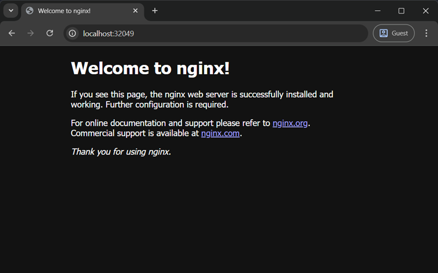Follow the nginx.org link
The width and height of the screenshot is (438, 273).
pyautogui.click(x=290, y=123)
